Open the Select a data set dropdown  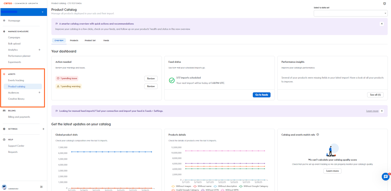pyautogui.click(x=350, y=13)
